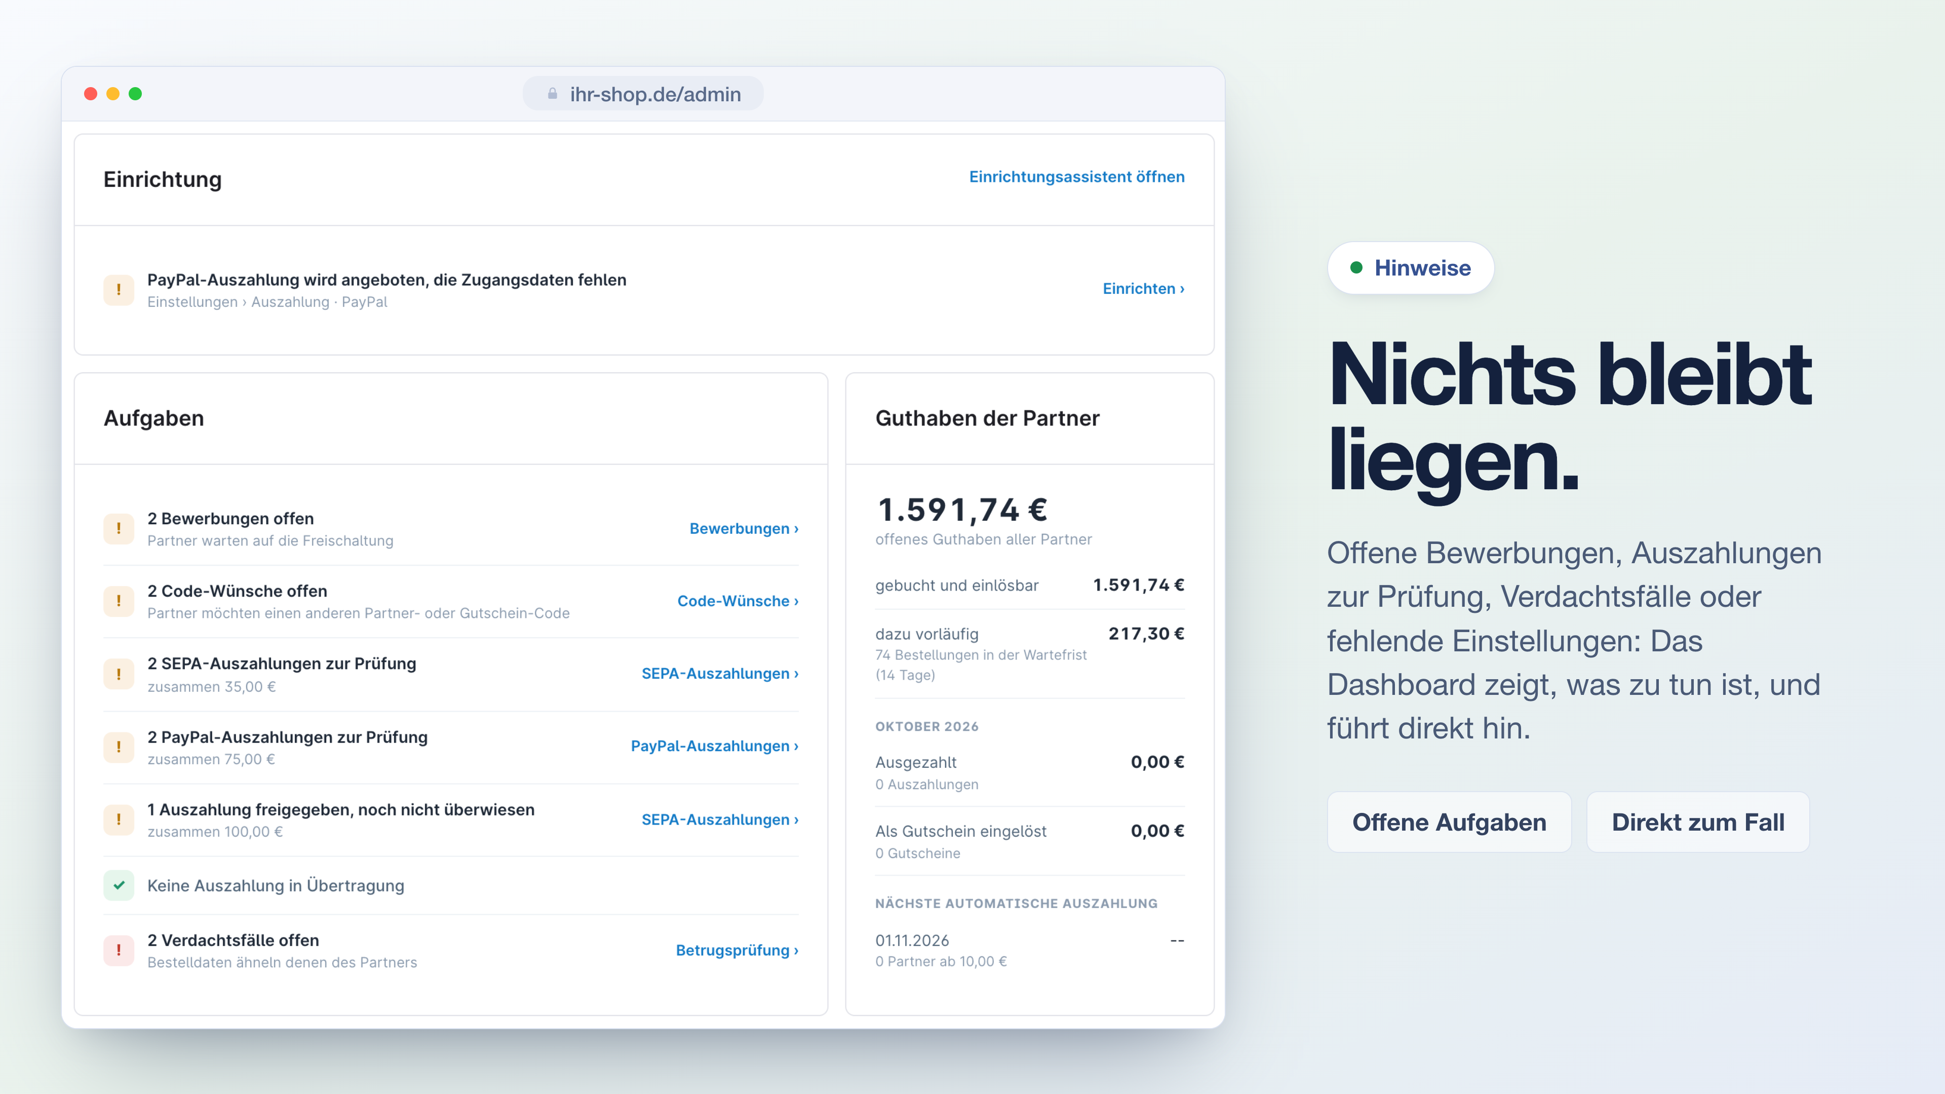Click the Direkt zum Fall button
This screenshot has width=1945, height=1094.
(1698, 822)
